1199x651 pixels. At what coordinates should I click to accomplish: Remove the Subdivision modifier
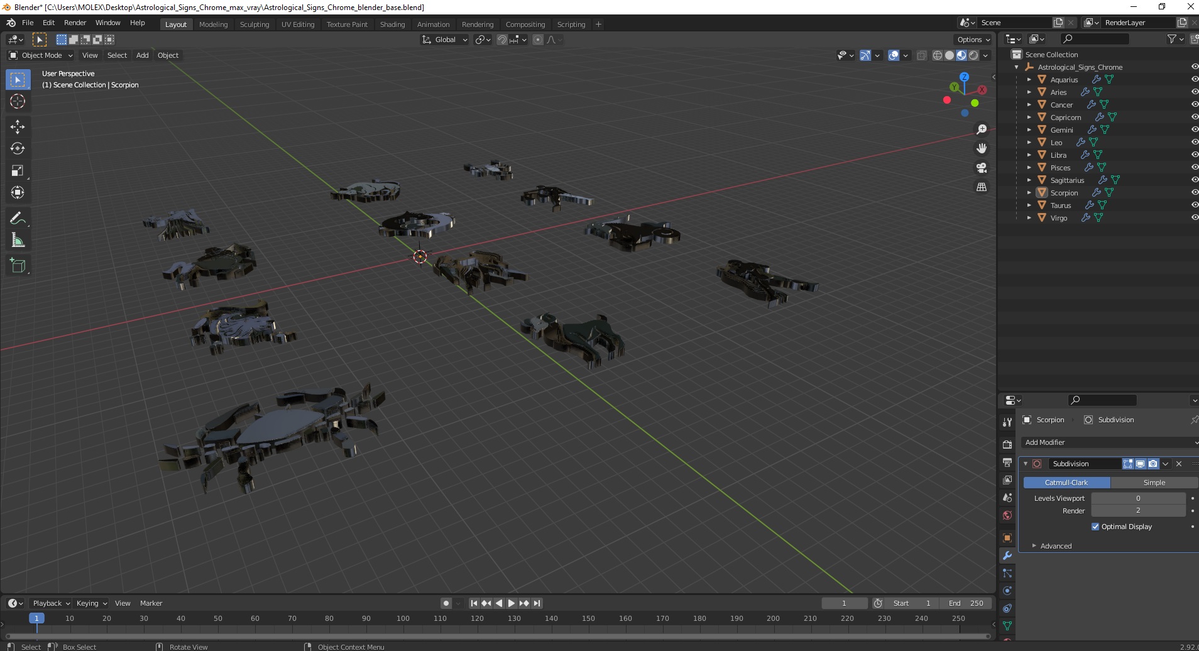[1179, 464]
